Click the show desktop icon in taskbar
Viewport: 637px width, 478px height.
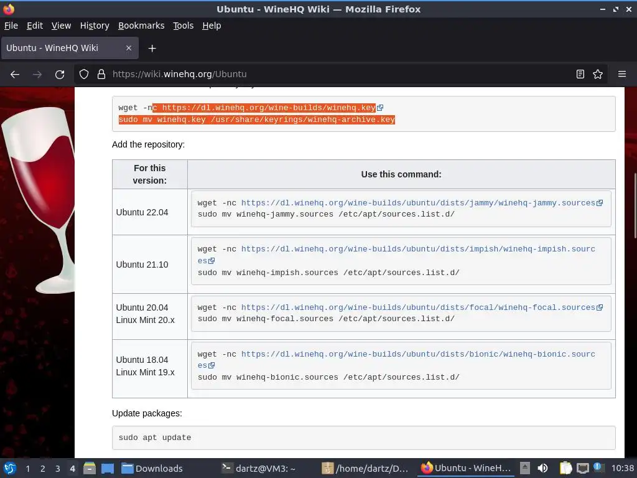point(108,468)
